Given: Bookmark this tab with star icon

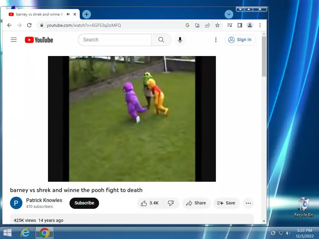Looking at the screenshot, I should [x=217, y=25].
